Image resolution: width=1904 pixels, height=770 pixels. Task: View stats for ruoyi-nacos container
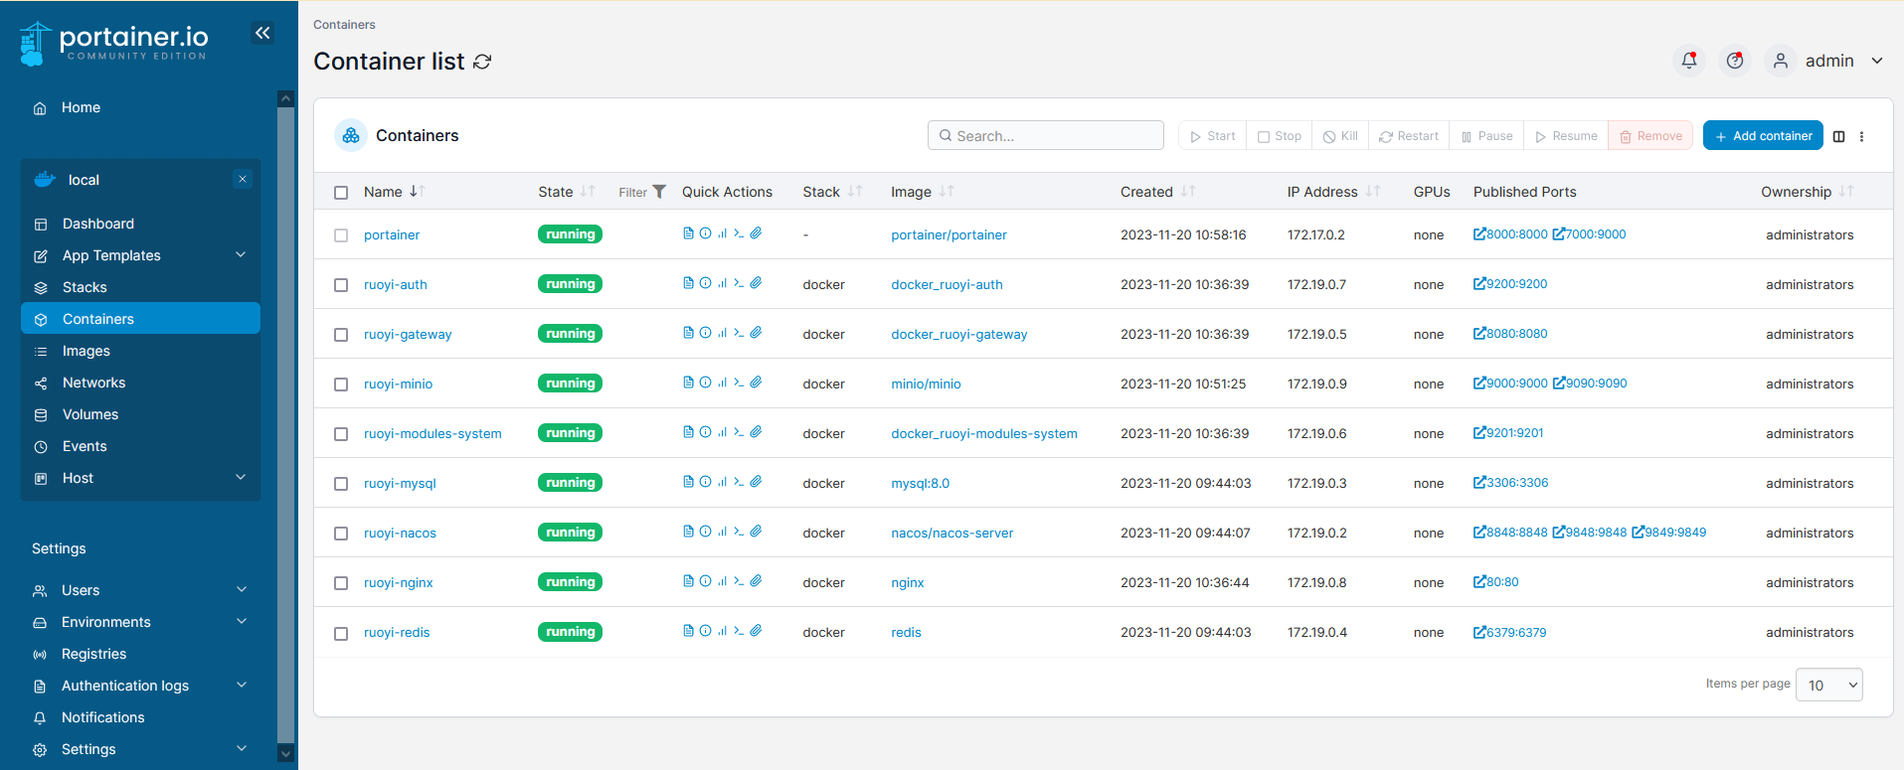click(x=722, y=532)
